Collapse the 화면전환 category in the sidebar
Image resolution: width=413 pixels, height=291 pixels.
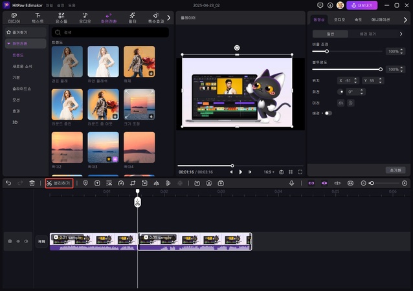pos(8,43)
